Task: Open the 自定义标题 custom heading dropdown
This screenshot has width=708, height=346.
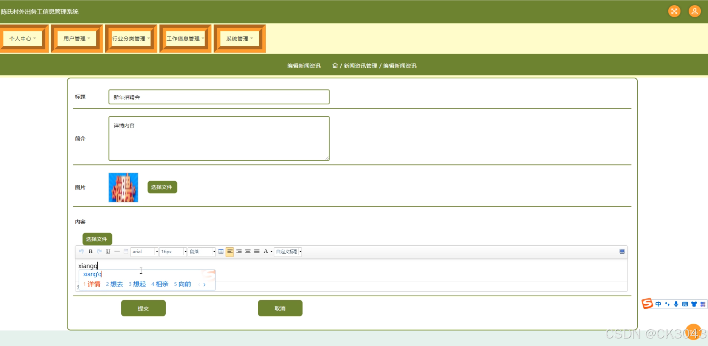Action: click(x=288, y=252)
